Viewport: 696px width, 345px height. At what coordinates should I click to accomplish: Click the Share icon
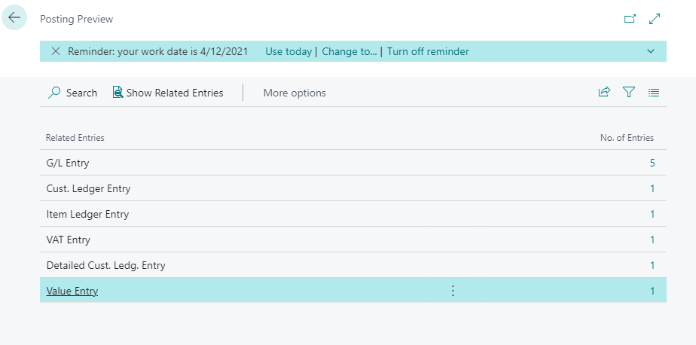point(603,93)
